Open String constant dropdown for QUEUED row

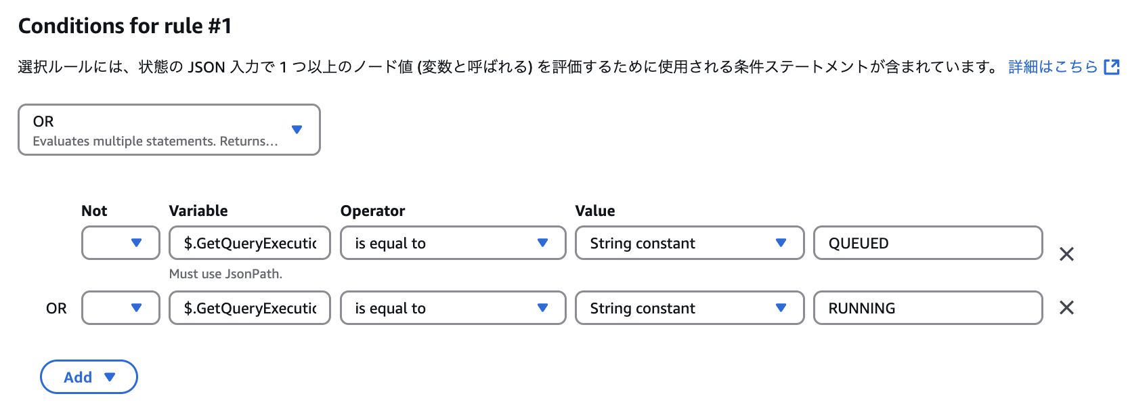pos(689,243)
